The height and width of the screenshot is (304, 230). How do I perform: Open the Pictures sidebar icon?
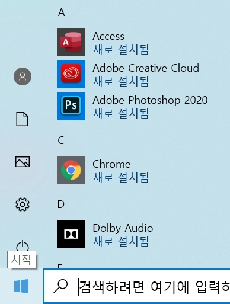tap(23, 162)
